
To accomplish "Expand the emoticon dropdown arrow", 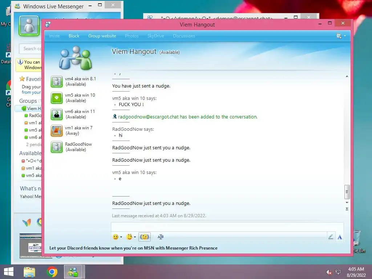I will pos(121,237).
